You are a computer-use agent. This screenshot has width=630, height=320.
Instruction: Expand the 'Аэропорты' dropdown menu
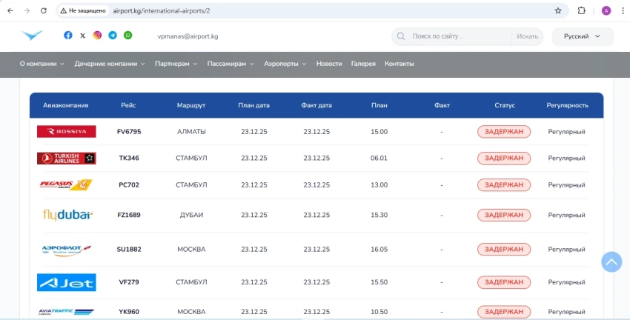285,64
